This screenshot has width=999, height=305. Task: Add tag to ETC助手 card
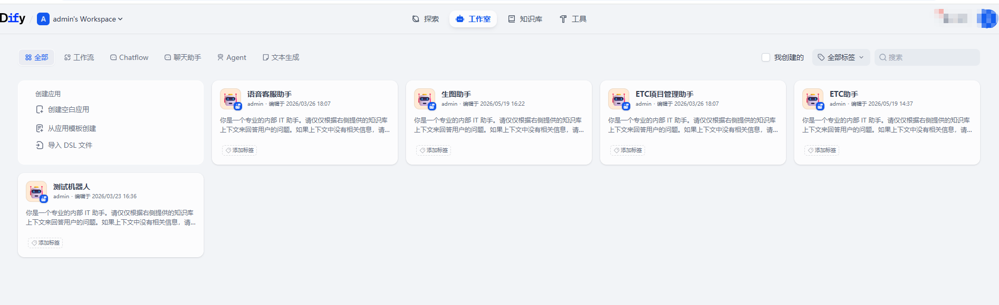coord(822,150)
